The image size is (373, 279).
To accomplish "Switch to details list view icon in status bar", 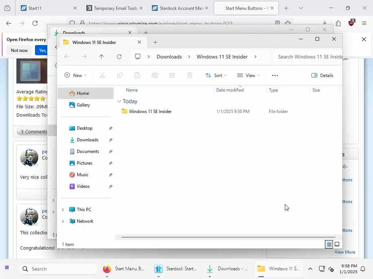I will click(329, 244).
